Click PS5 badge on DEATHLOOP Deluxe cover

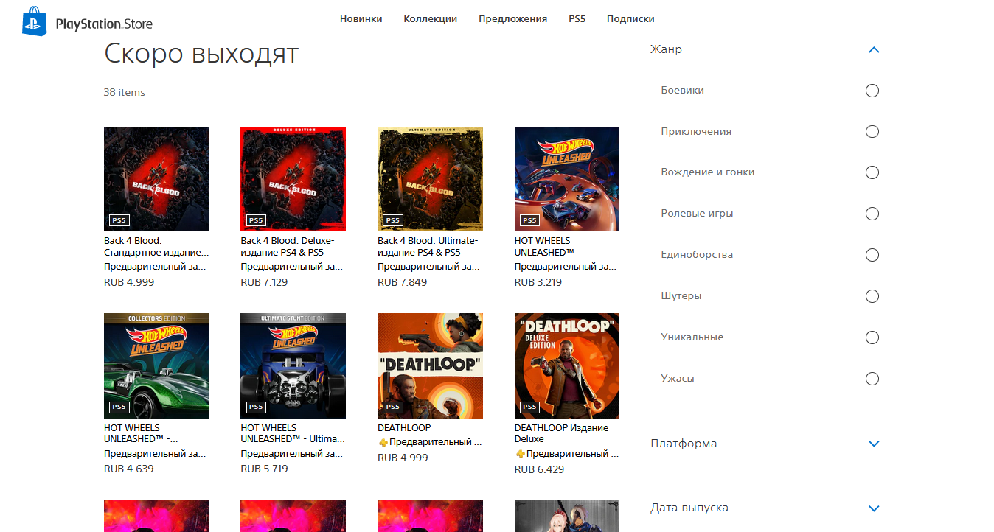coord(529,407)
